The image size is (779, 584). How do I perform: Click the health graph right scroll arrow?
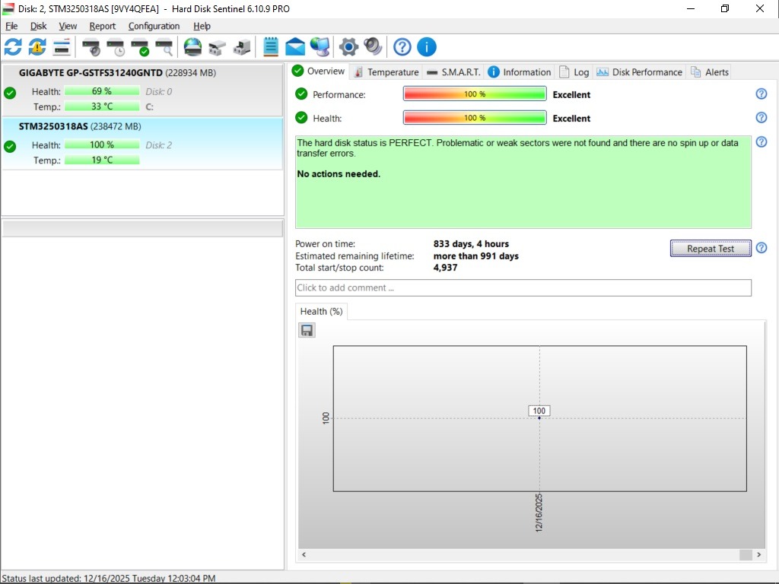pyautogui.click(x=759, y=555)
